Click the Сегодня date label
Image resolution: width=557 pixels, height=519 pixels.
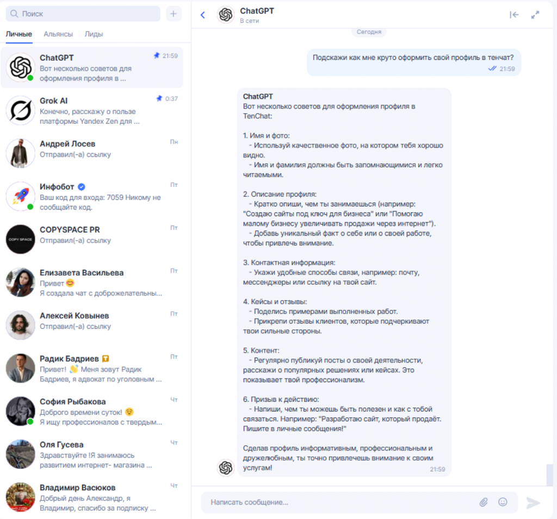coord(369,32)
